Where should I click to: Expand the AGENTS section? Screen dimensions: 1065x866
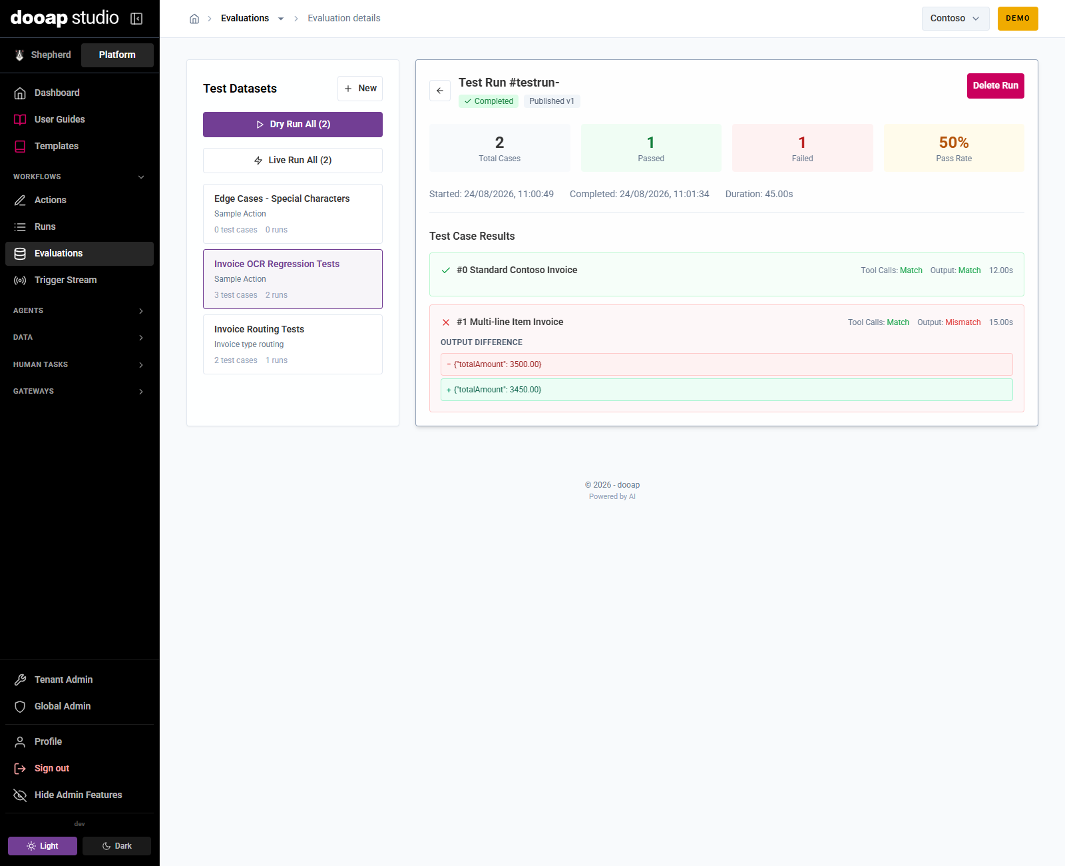click(79, 310)
